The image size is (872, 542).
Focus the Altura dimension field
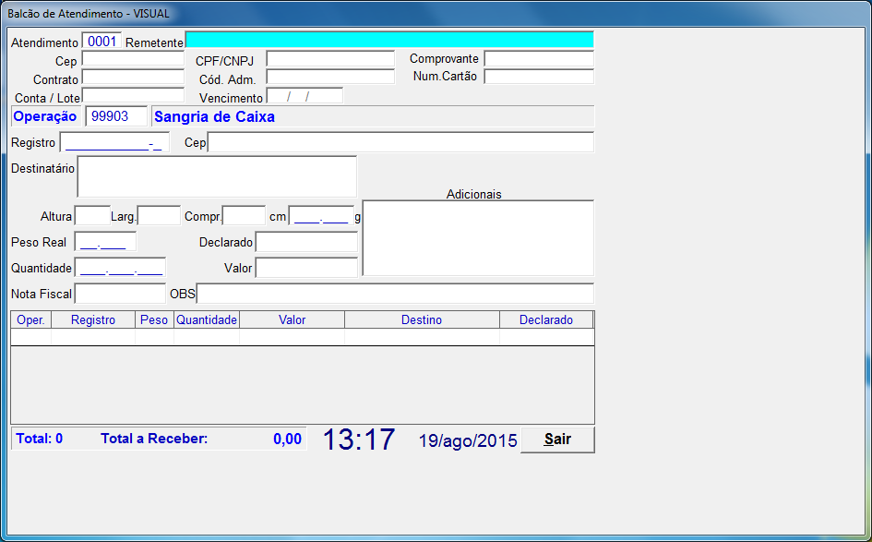click(x=92, y=216)
